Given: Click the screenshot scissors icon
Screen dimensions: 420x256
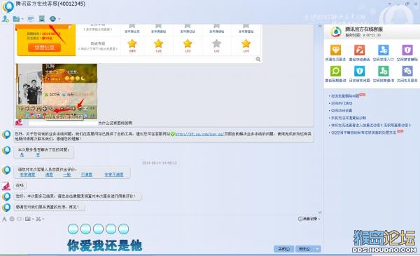Looking at the screenshot, I should pos(38,219).
